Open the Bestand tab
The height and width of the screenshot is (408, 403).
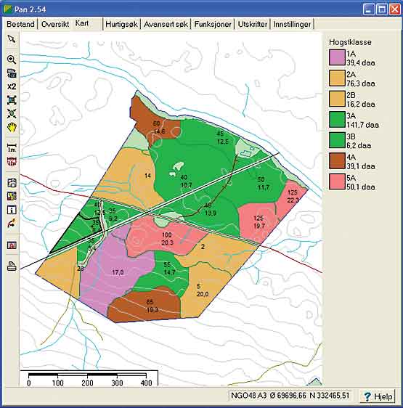(20, 24)
